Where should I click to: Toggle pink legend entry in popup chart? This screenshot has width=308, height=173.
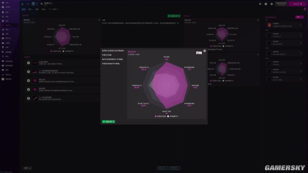(x=160, y=116)
